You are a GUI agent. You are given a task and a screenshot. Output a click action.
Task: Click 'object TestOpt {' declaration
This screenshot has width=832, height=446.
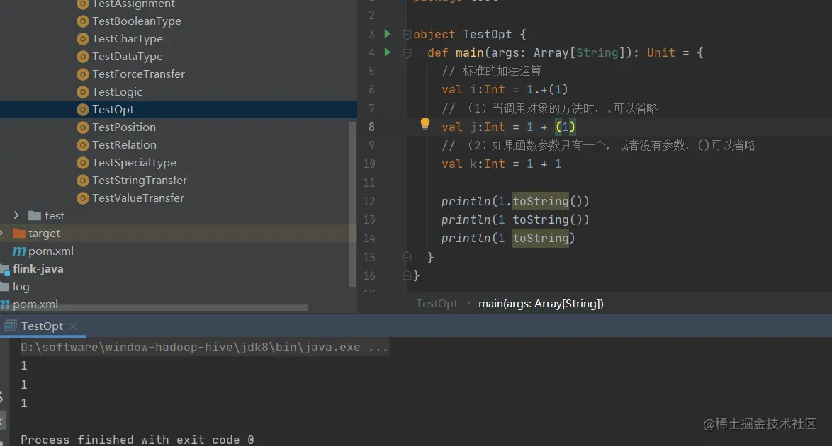click(x=470, y=35)
